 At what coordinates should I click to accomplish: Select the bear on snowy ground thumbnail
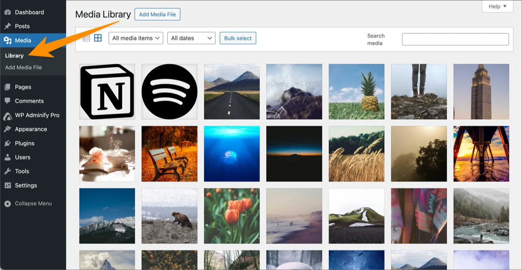170,216
